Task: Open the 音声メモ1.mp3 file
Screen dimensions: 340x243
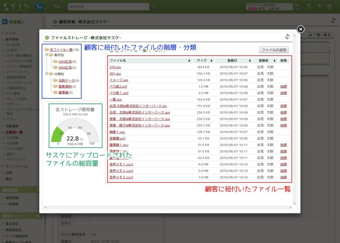Action: pyautogui.click(x=121, y=164)
